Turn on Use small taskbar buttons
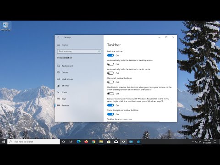 click(x=110, y=82)
